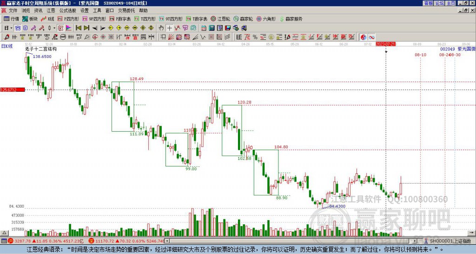This screenshot has height=254, width=476.
Task: Toggle the crosshair cursor tool
Action: point(169,28)
